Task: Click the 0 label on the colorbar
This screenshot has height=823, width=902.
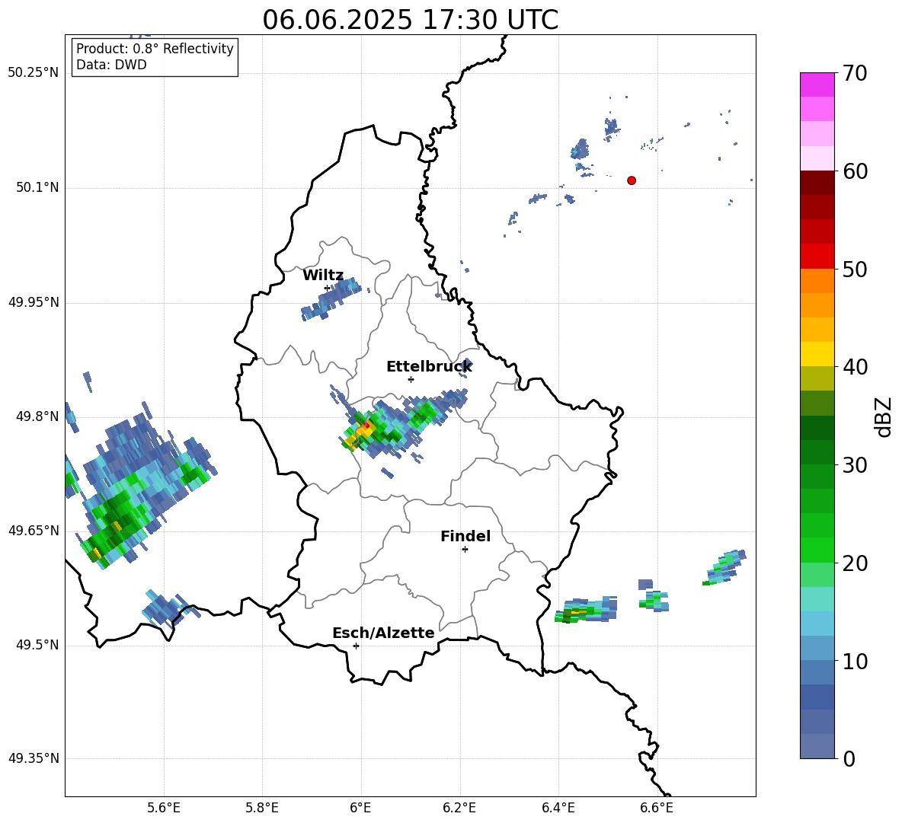Action: click(849, 758)
